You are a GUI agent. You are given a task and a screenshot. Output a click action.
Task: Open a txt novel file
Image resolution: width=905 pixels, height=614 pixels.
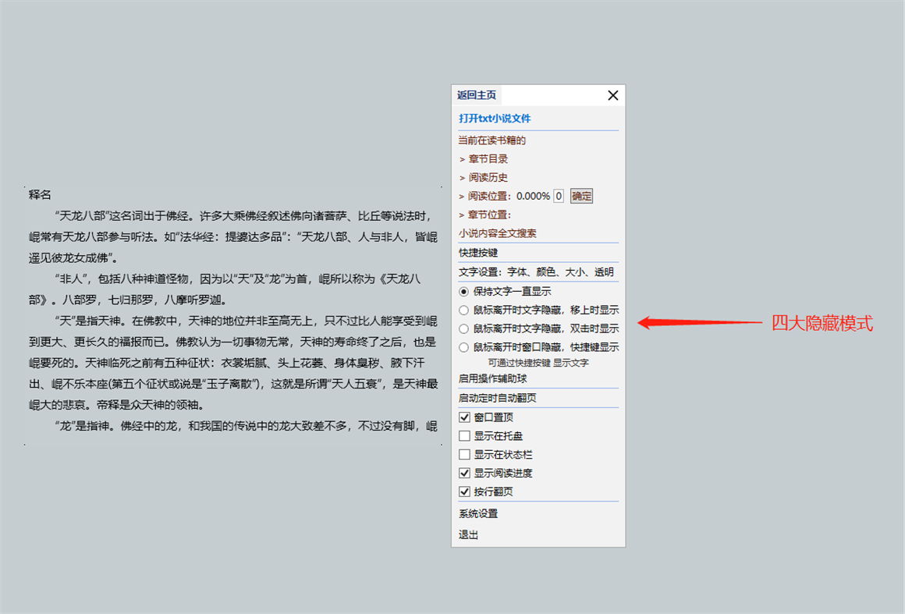coord(495,118)
